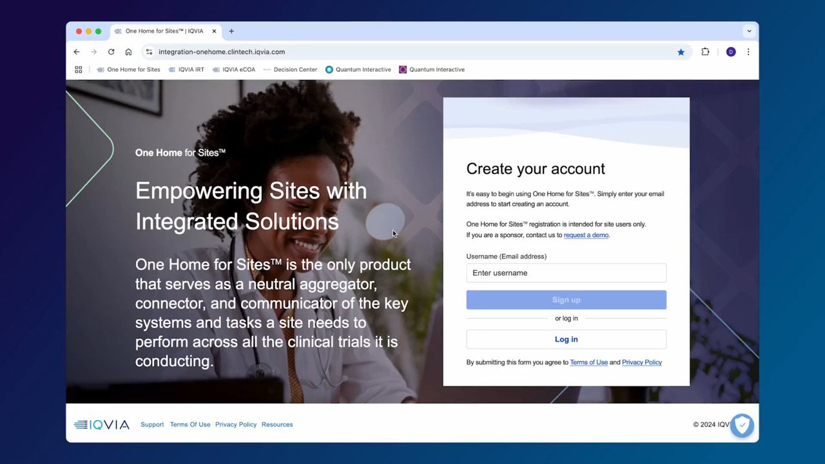
Task: Open the profile avatar 'D' icon
Action: (x=731, y=52)
